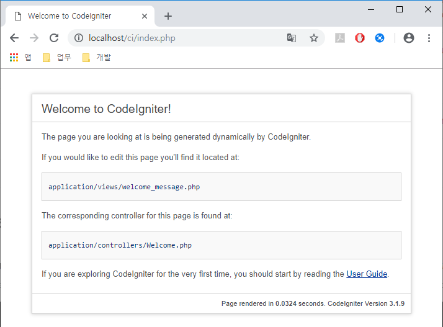This screenshot has width=443, height=327.
Task: Click the forward navigation arrow
Action: [x=34, y=38]
